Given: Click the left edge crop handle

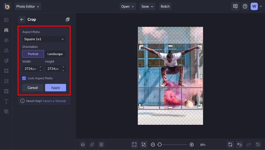Looking at the screenshot, I should [x=140, y=77].
